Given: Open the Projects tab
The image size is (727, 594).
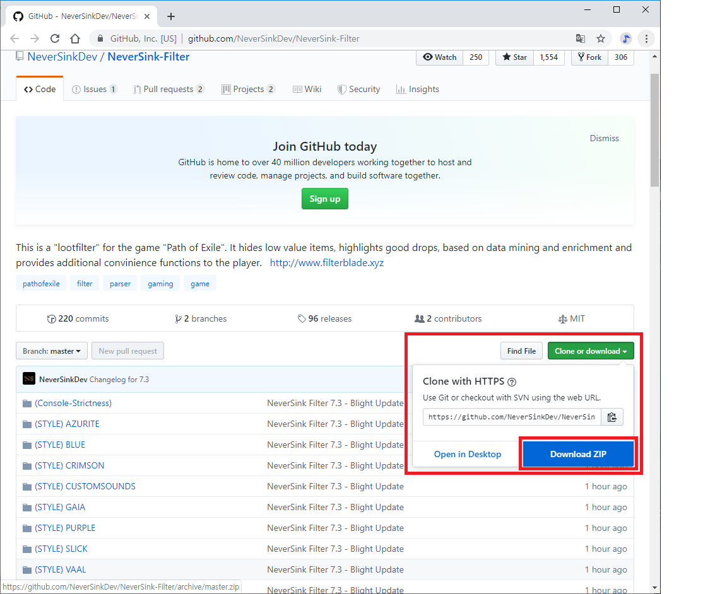Looking at the screenshot, I should (x=249, y=89).
